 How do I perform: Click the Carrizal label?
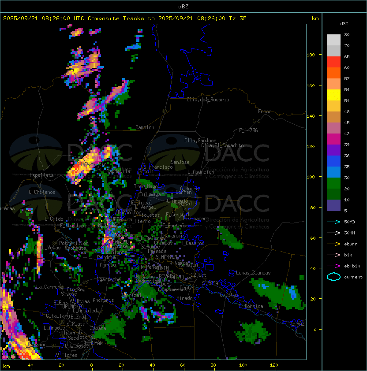pyautogui.click(x=131, y=295)
